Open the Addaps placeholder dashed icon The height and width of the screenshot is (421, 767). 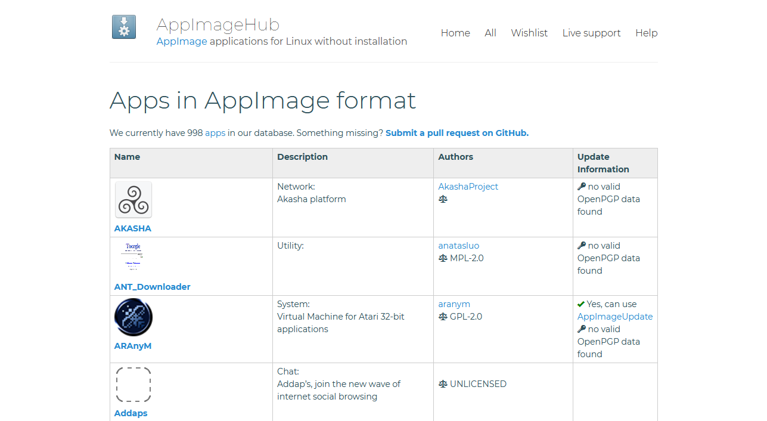pyautogui.click(x=133, y=385)
